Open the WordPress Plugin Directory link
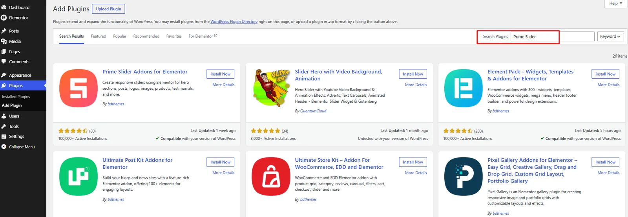 click(x=234, y=22)
